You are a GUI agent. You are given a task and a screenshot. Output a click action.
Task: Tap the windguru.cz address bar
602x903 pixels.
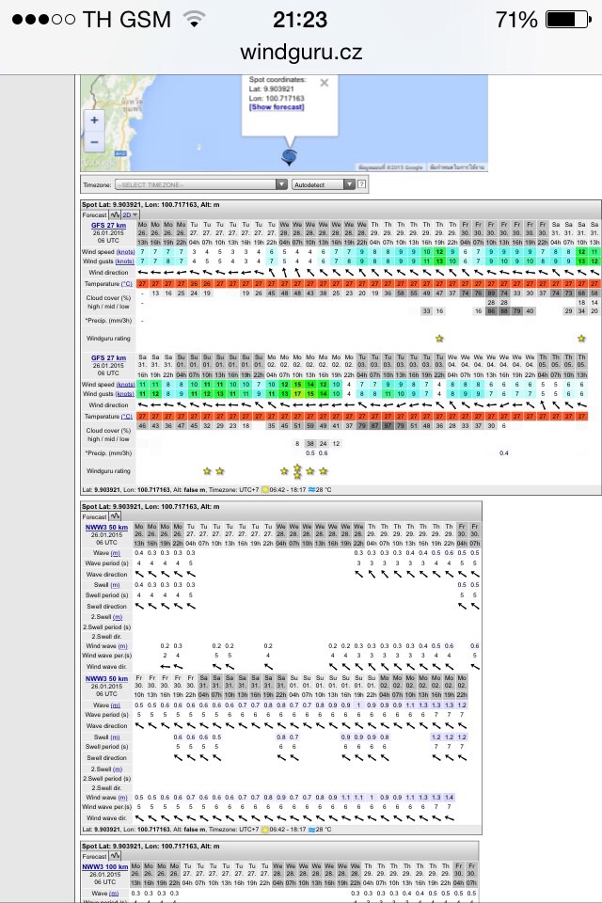(x=301, y=53)
